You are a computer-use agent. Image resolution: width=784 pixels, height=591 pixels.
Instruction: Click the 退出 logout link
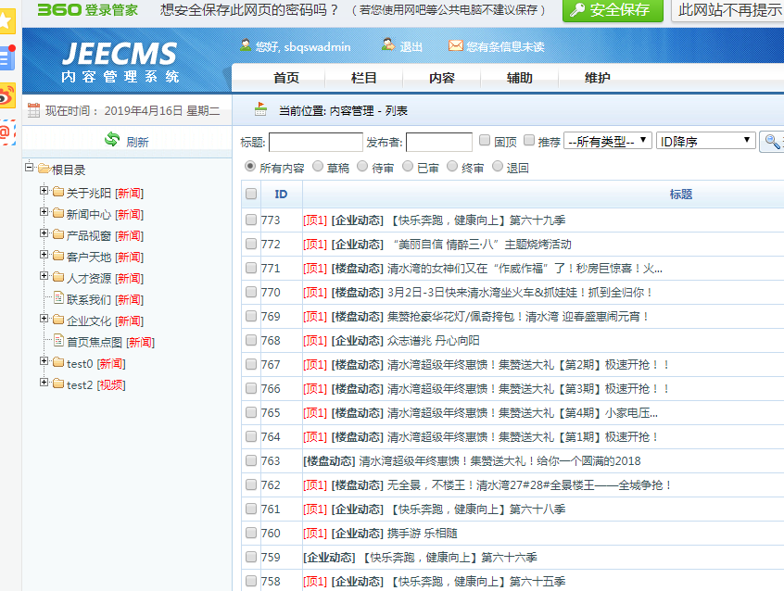pyautogui.click(x=411, y=46)
